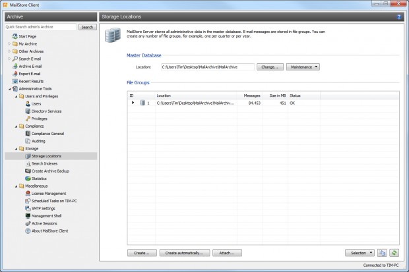
Task: Click the About MailStore Client info icon
Action: [x=28, y=231]
